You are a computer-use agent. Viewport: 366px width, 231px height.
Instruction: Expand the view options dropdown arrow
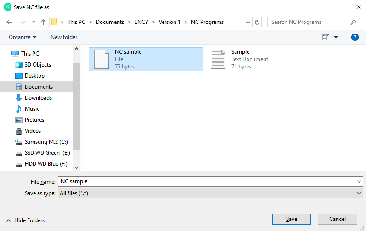pos(336,37)
